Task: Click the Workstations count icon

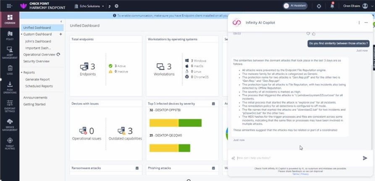Action: tap(160, 66)
